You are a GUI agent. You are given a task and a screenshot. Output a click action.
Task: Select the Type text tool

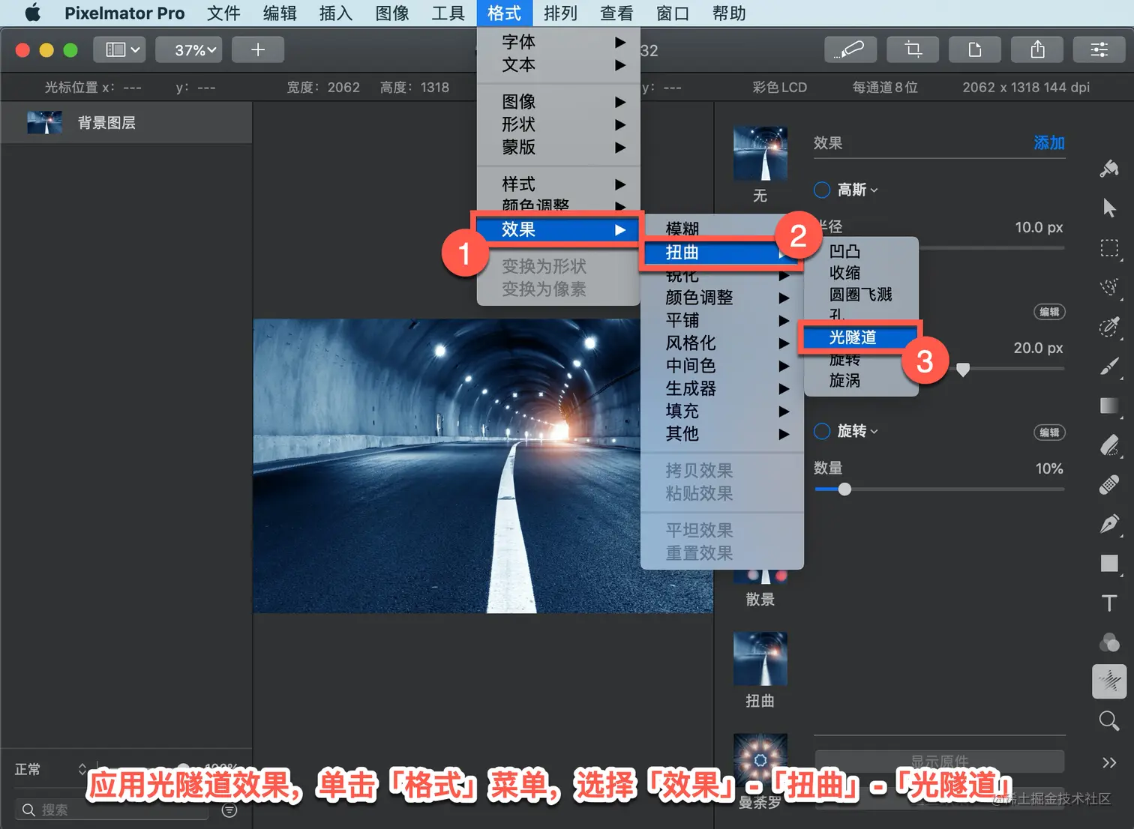(1109, 603)
